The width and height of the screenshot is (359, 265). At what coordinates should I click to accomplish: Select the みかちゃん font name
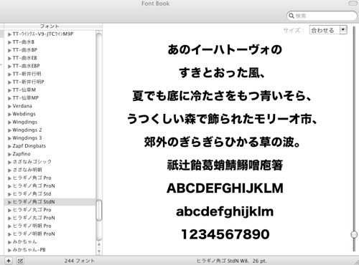coord(25,242)
